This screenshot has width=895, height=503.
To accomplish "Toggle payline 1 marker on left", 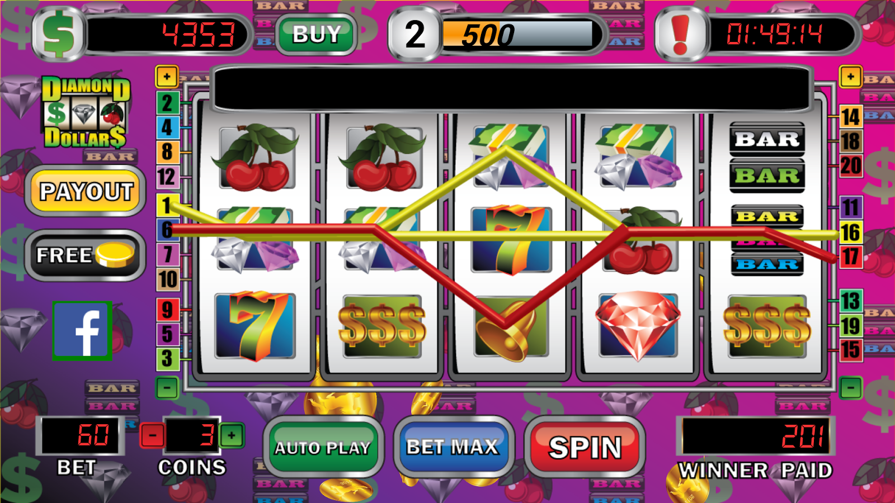I will [x=166, y=205].
